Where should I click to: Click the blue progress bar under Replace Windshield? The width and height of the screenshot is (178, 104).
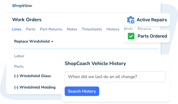point(86,49)
